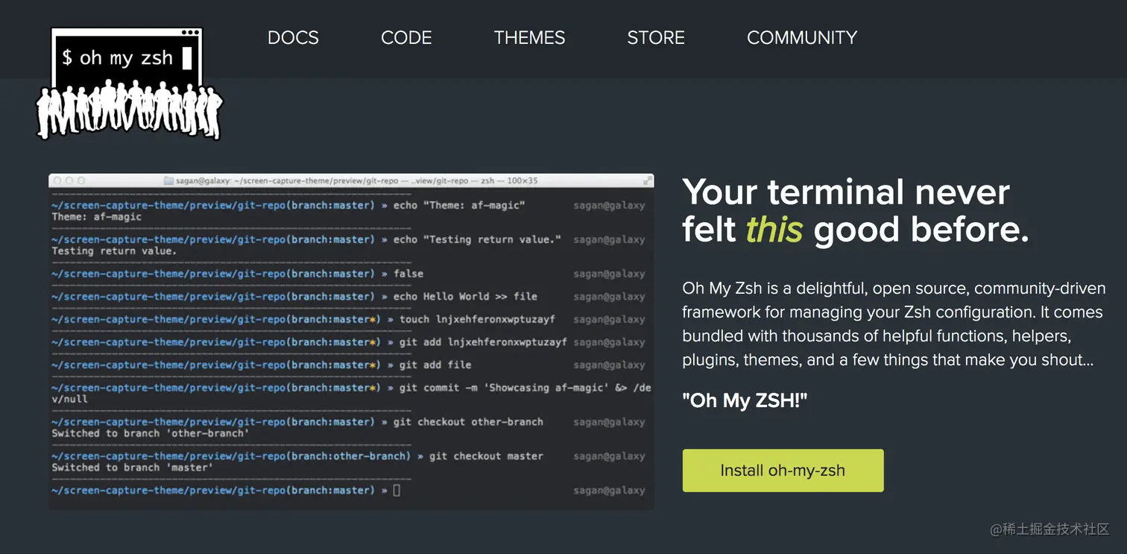Viewport: 1127px width, 554px height.
Task: Visit the STORE link
Action: point(656,38)
